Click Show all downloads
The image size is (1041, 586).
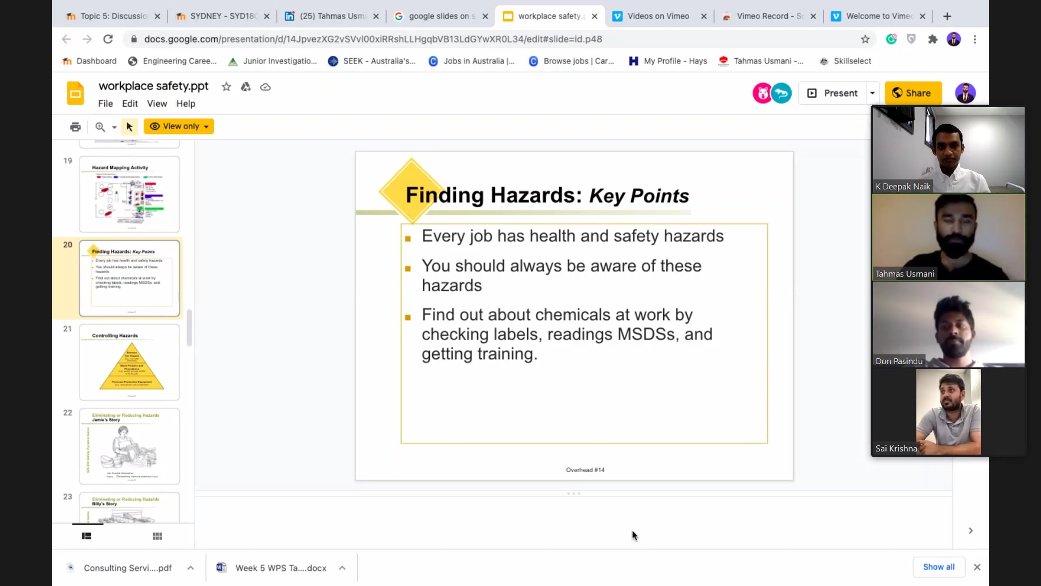938,567
